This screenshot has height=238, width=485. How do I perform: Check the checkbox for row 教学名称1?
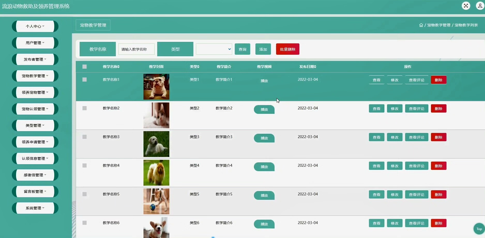click(85, 80)
